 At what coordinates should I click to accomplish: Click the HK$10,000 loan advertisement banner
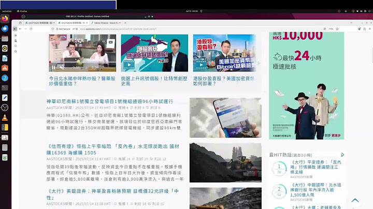tap(306, 85)
